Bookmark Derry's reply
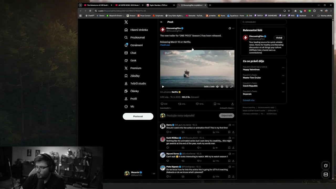Viewport: 336px width, 189px height. pos(229,132)
